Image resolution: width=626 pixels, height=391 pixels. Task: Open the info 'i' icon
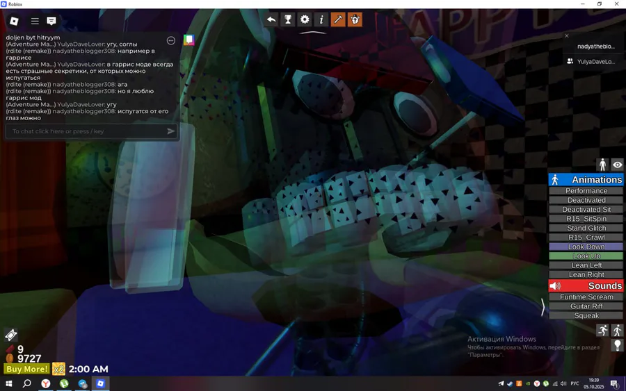pyautogui.click(x=321, y=19)
